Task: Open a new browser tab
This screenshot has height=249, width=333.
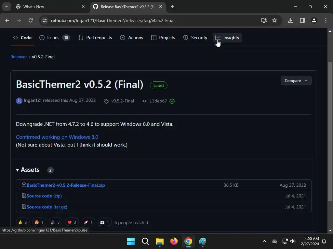Action: [172, 6]
